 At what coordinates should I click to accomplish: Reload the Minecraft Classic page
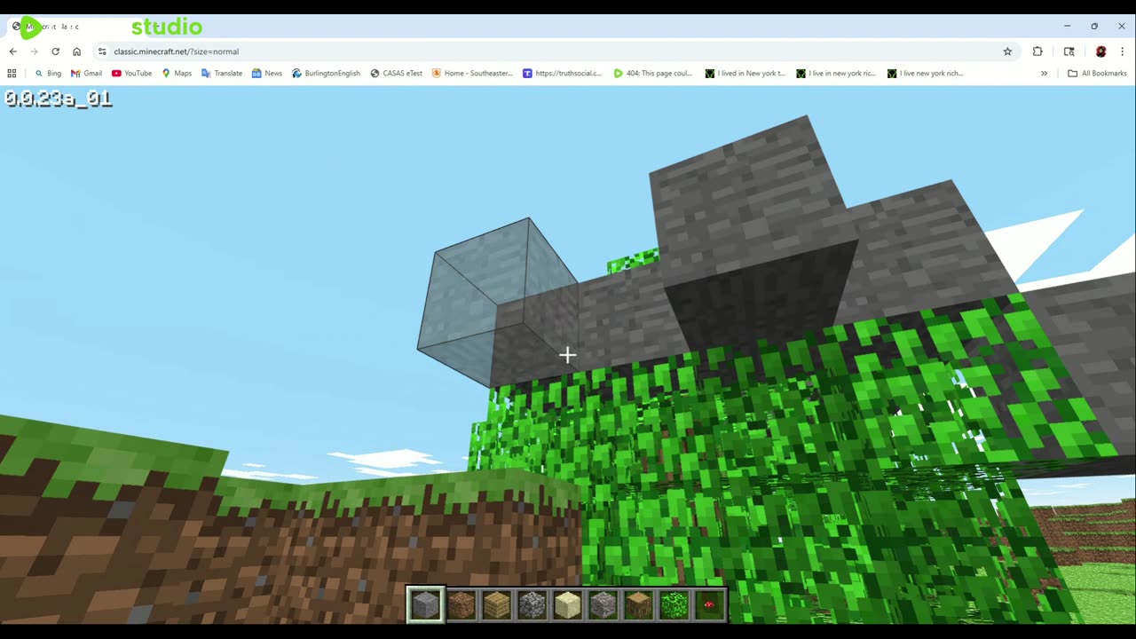click(x=55, y=51)
